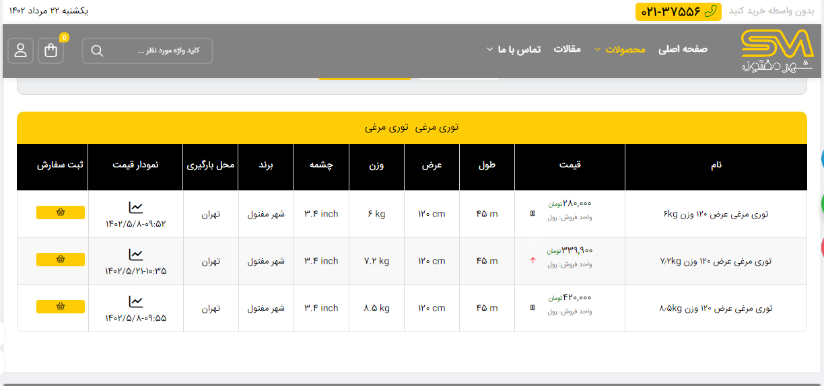The image size is (824, 386).
Task: Order the 8.5kg chicken mesh roll
Action: pyautogui.click(x=61, y=307)
